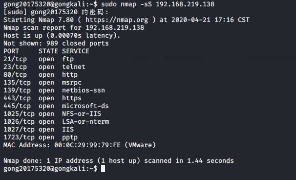Click the Host is up latency line
This screenshot has width=296, height=180.
point(62,36)
